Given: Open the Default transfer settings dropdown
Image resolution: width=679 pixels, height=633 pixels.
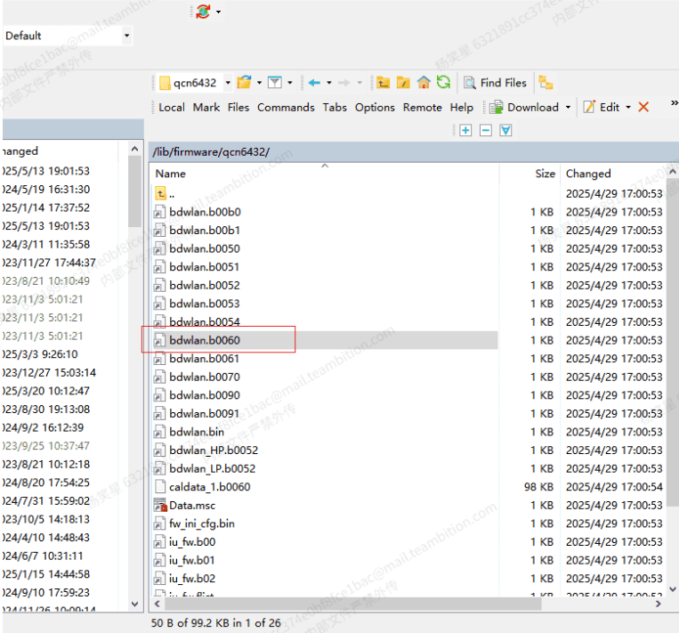Looking at the screenshot, I should [126, 36].
